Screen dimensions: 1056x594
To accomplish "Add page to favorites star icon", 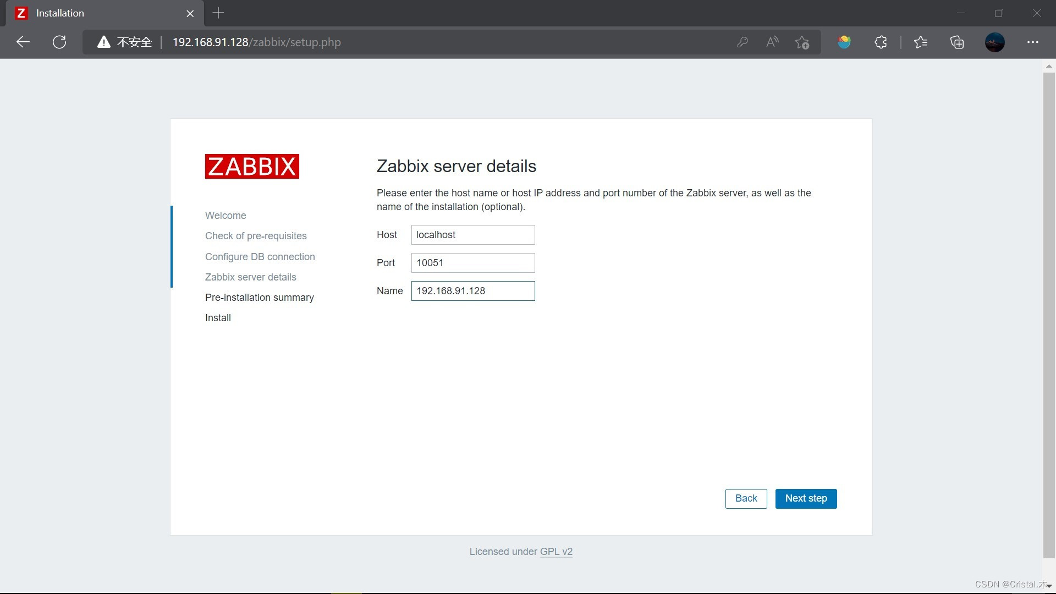I will (802, 42).
